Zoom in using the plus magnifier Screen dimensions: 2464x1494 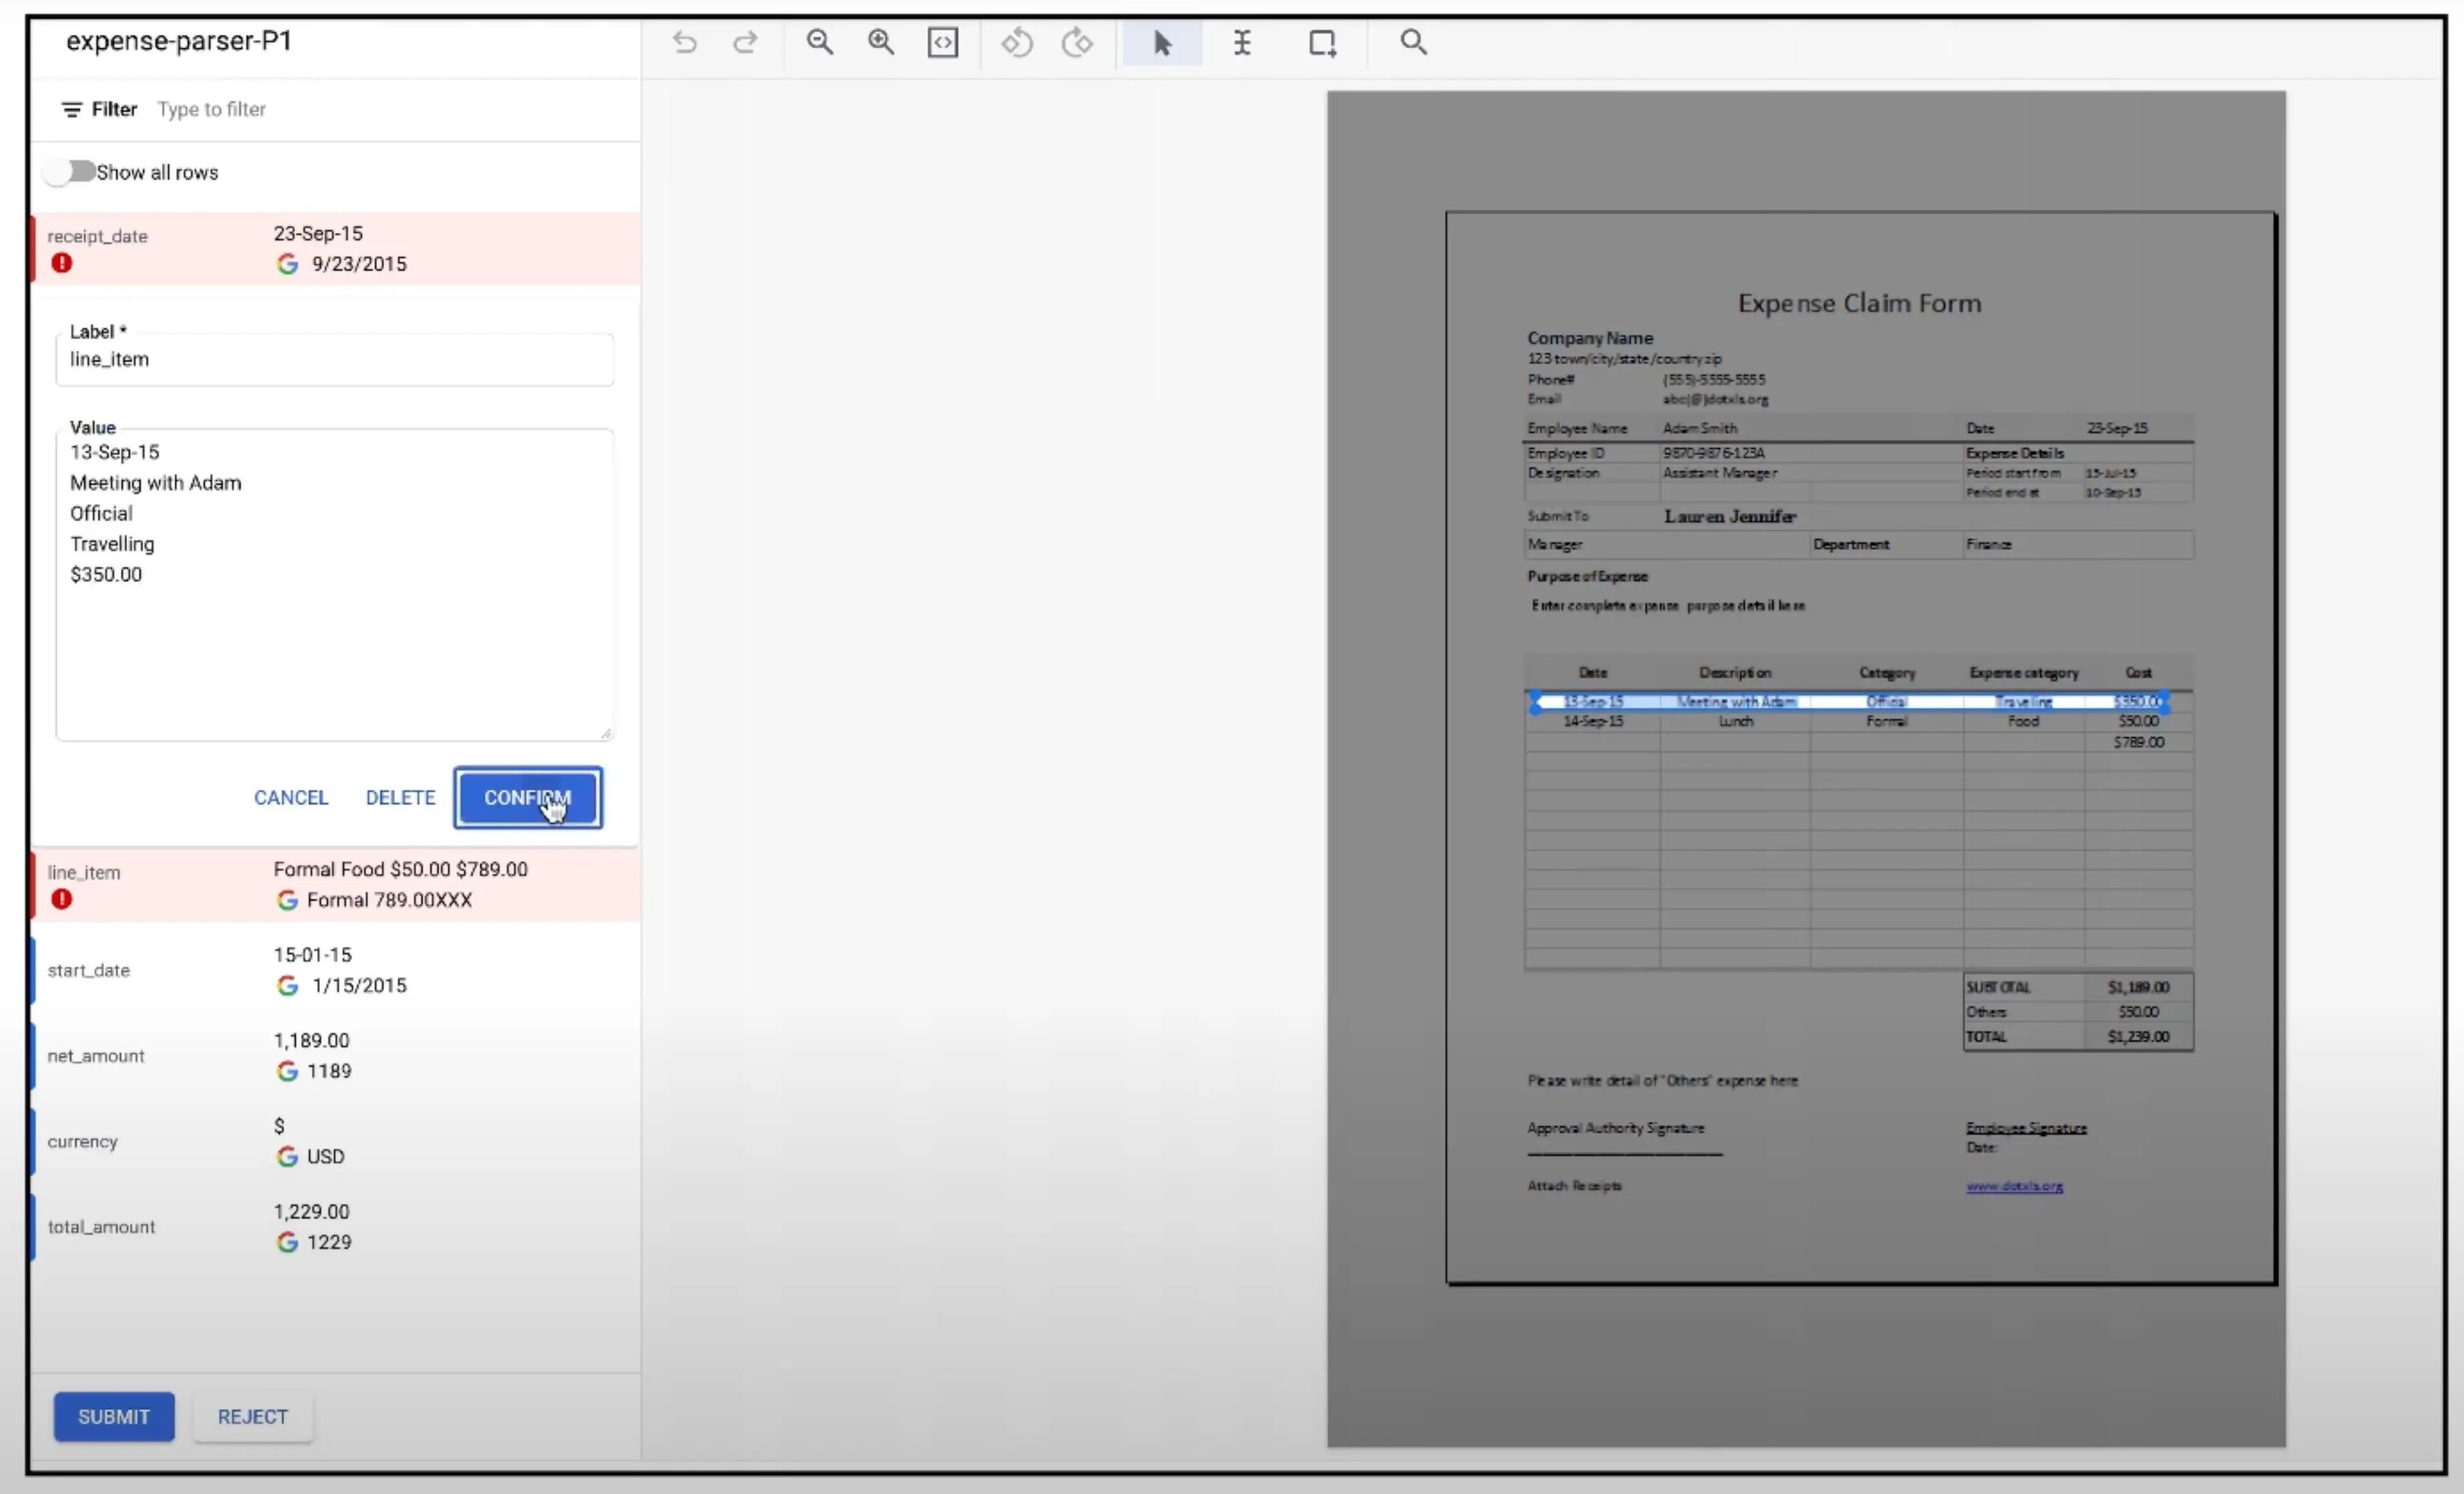pos(881,43)
